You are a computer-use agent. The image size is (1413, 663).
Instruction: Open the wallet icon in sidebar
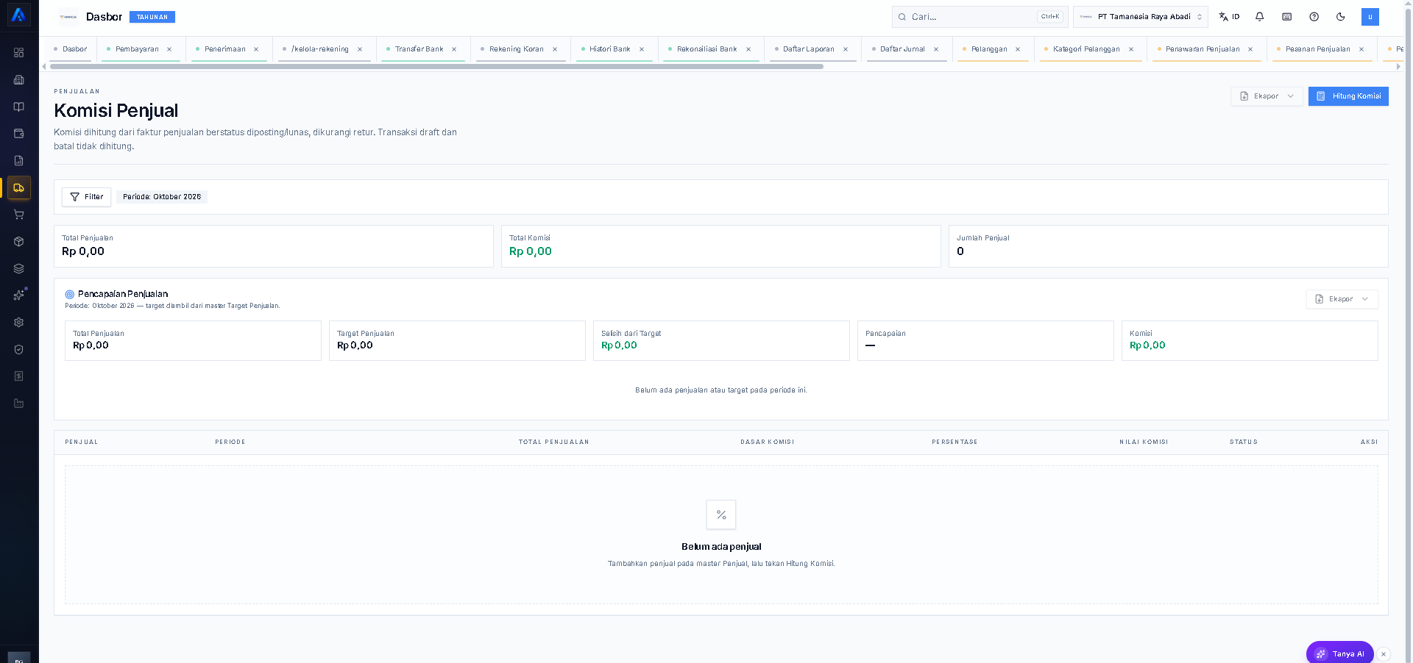[x=19, y=134]
